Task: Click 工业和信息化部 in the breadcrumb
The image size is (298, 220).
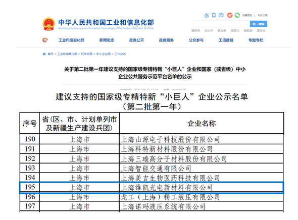Action: point(67,54)
